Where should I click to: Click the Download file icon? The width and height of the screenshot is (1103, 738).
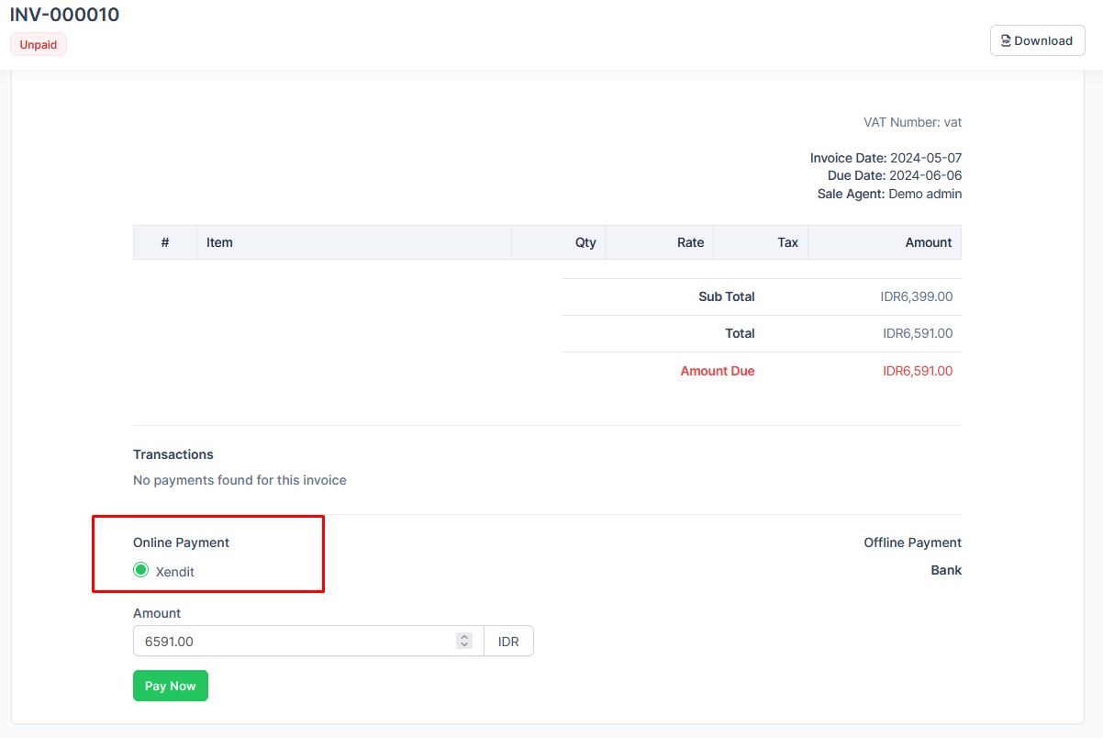1006,40
